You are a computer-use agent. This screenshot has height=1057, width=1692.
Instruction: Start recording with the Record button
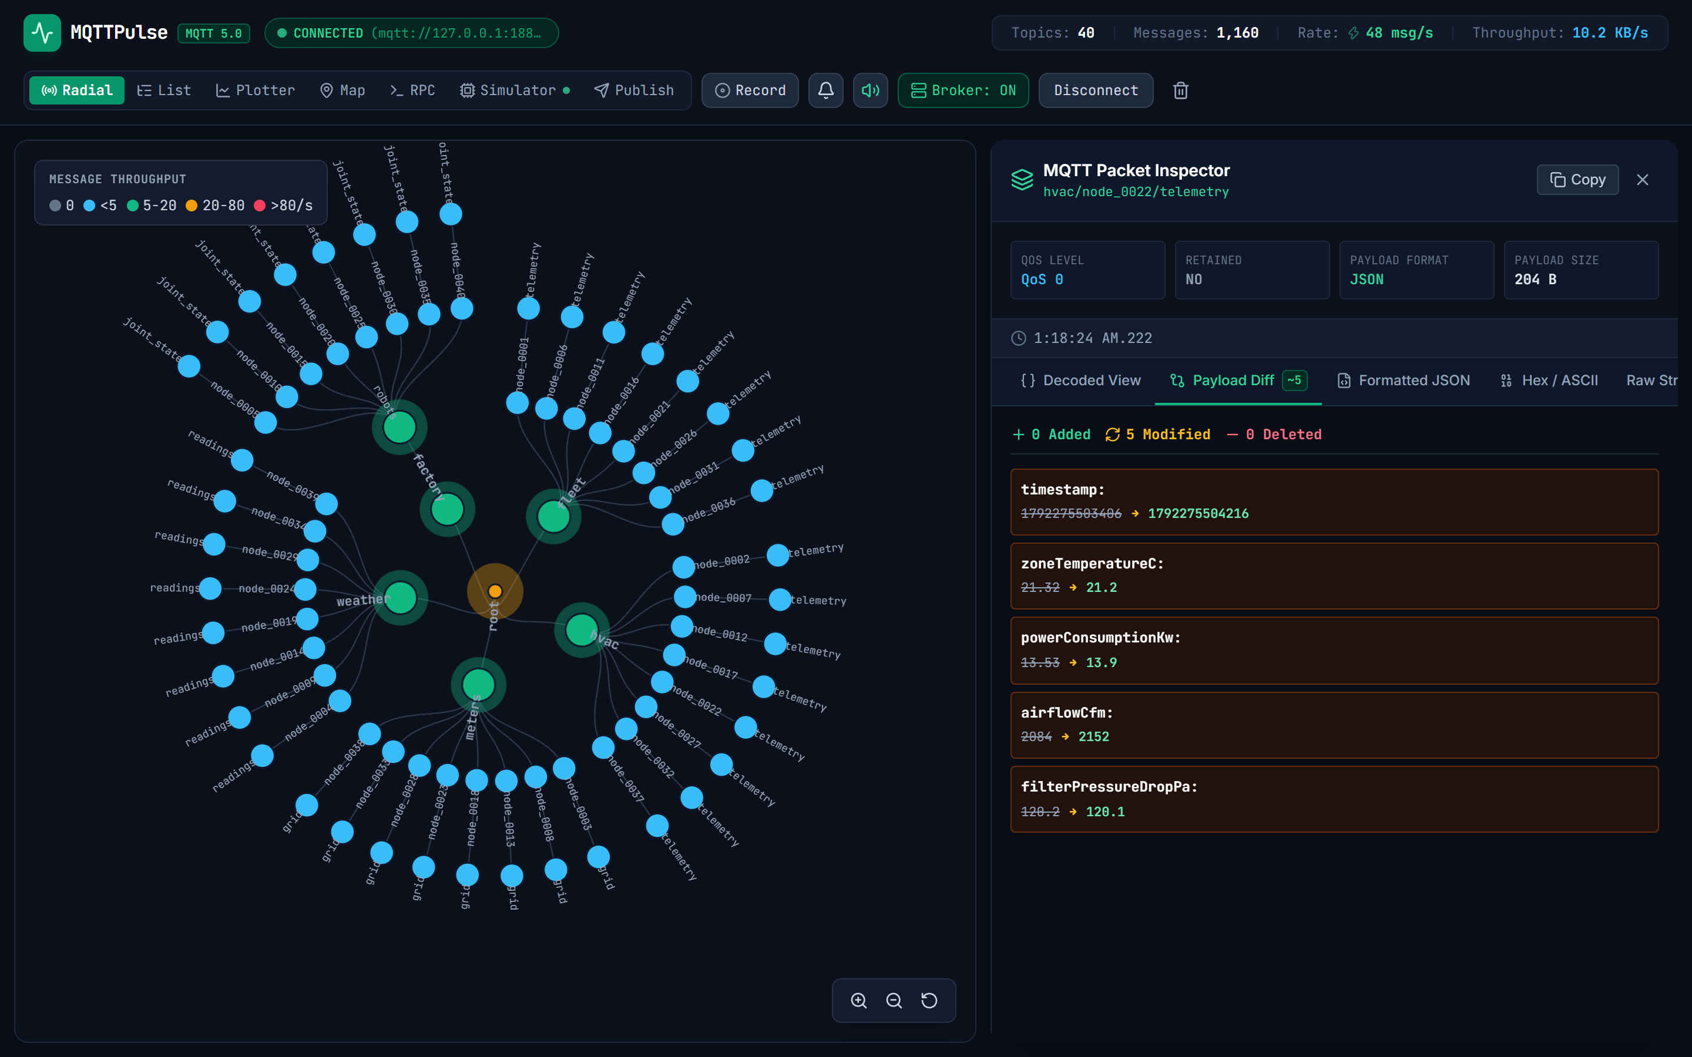(x=750, y=90)
